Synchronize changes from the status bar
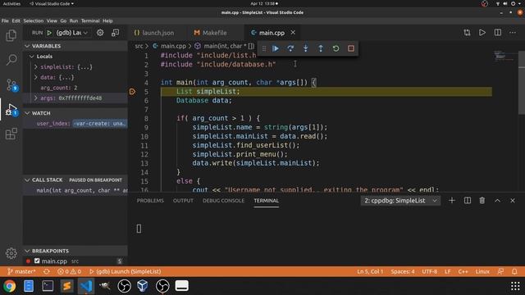 pyautogui.click(x=47, y=271)
